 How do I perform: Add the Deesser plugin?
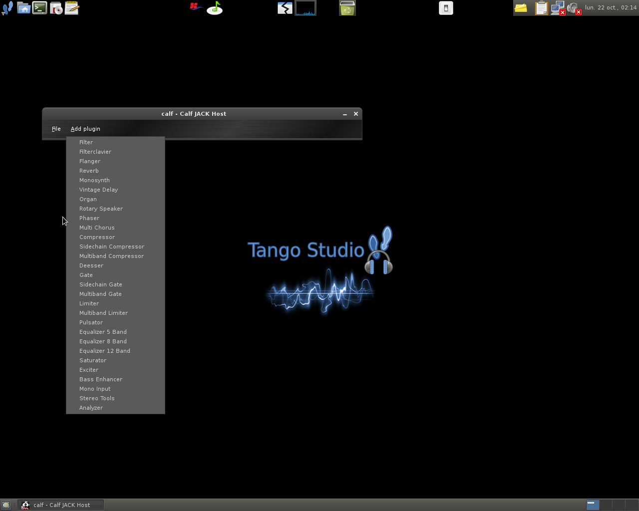click(x=115, y=265)
